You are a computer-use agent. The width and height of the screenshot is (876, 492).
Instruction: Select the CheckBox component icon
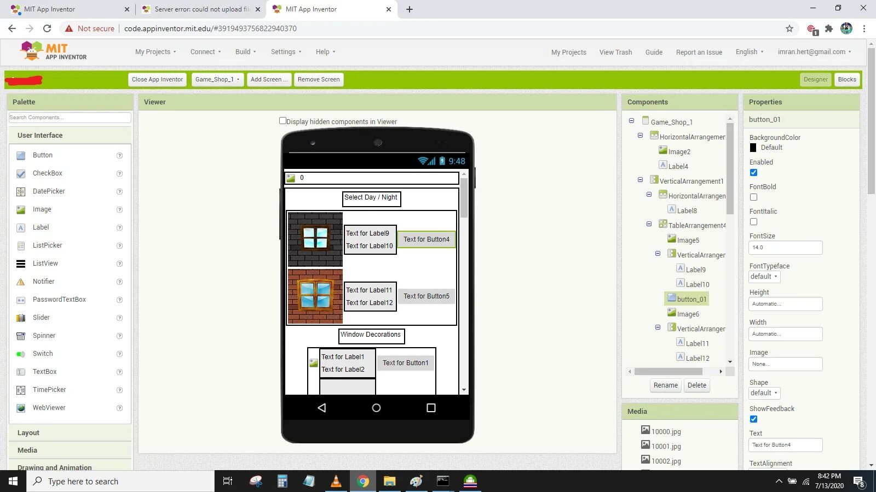click(x=20, y=173)
